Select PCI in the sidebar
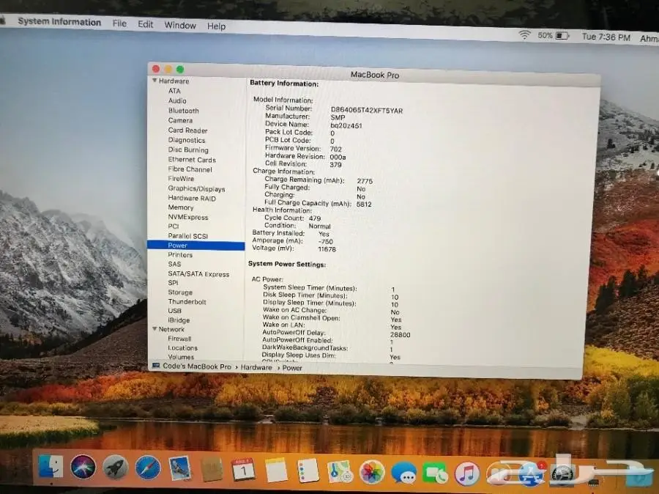This screenshot has height=494, width=659. pos(173,226)
